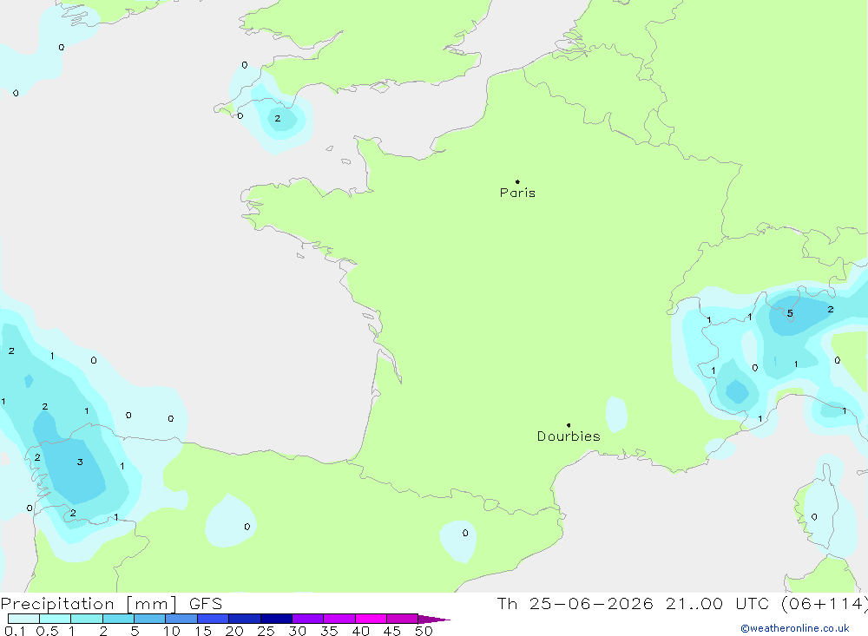Choose the 30–35 mm purple legend swatch
868x636 pixels.
[307, 619]
